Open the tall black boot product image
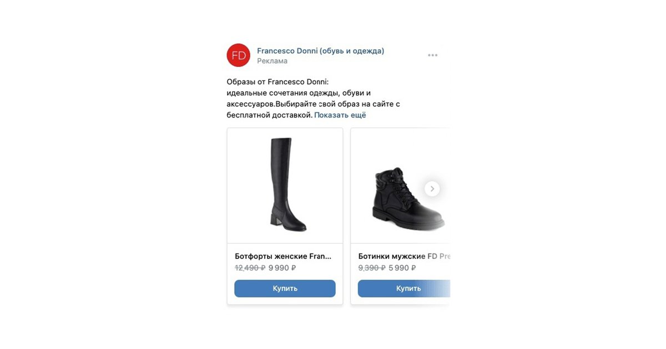666x349 pixels. [x=285, y=186]
